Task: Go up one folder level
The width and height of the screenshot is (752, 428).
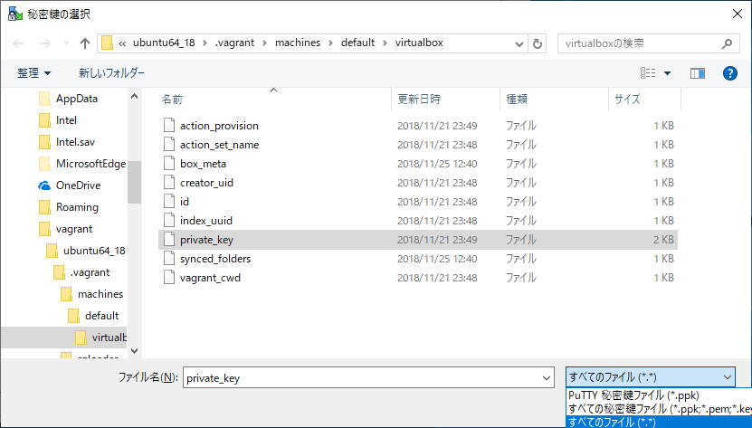Action: [x=85, y=43]
